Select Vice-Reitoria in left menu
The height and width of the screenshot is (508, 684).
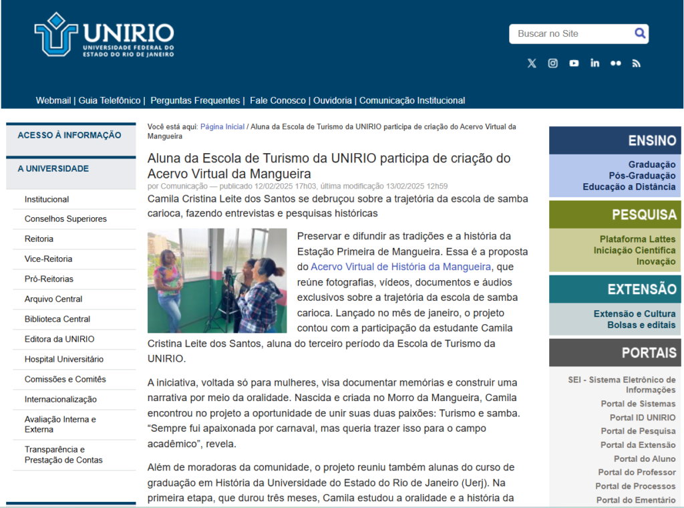point(48,259)
